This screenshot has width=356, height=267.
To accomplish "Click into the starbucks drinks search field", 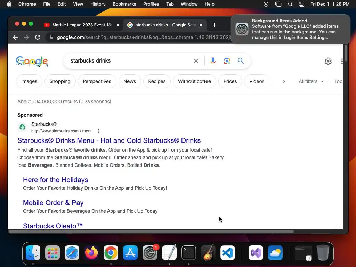I will (x=129, y=61).
